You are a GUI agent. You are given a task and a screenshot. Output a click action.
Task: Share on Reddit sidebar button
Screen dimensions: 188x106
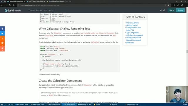2,43
